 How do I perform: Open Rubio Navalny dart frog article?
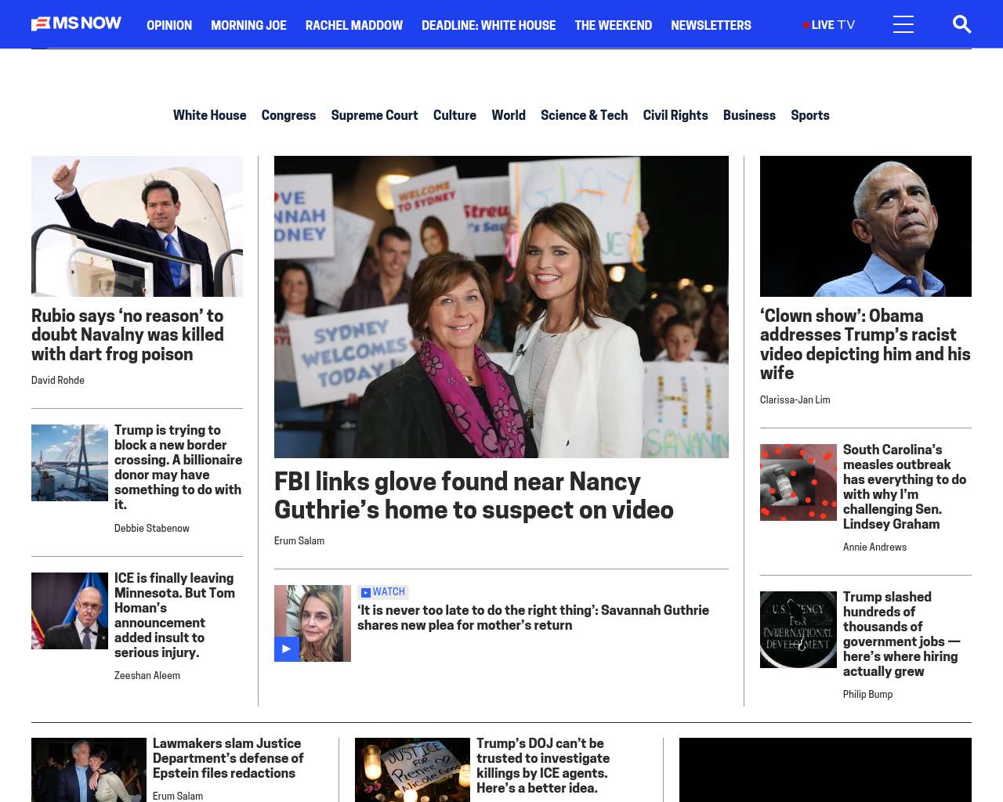[x=128, y=334]
